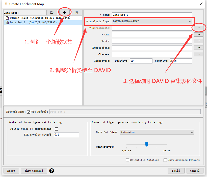The height and width of the screenshot is (177, 207).
Task: Click the Build button
Action: tap(176, 171)
